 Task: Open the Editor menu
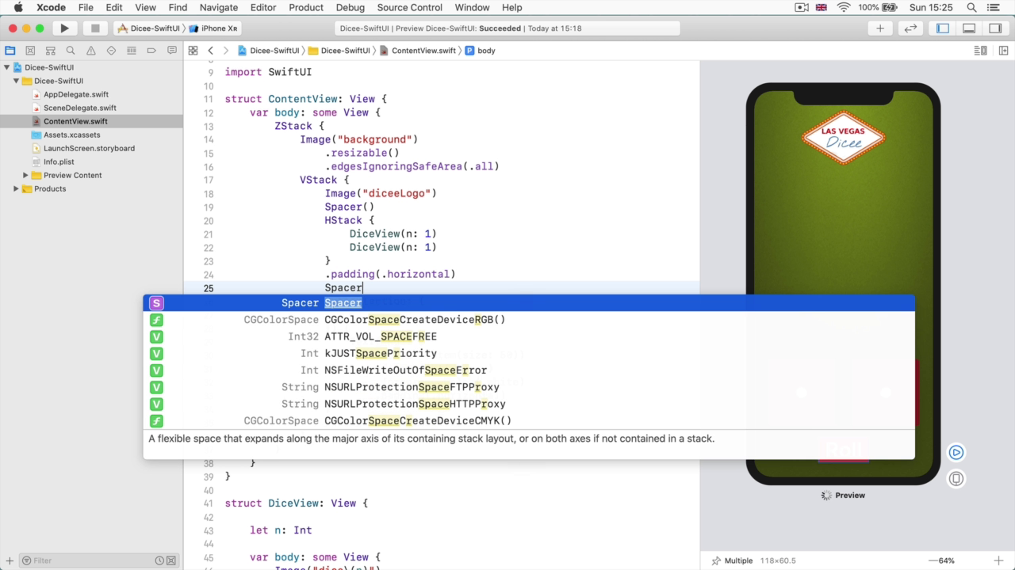tap(263, 7)
